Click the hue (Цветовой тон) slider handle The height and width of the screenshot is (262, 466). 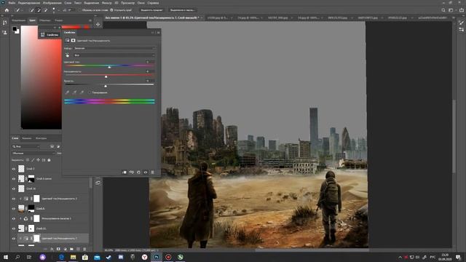click(109, 67)
